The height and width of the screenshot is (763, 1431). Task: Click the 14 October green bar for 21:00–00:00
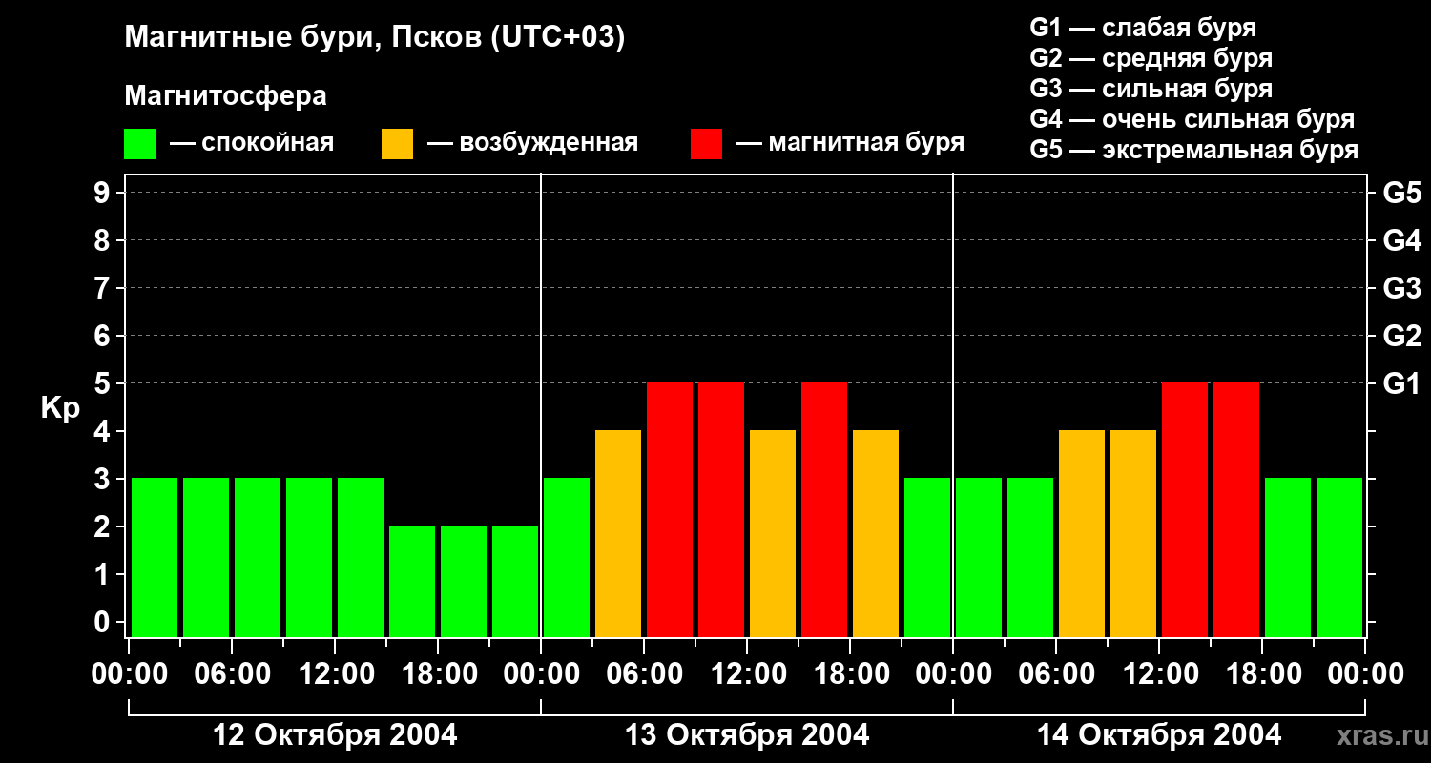1339,557
